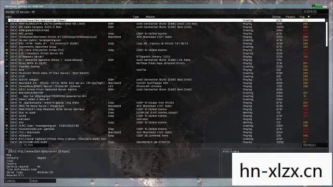Sort server list by Players column
This screenshot has width=333, height=187.
(x=290, y=17)
